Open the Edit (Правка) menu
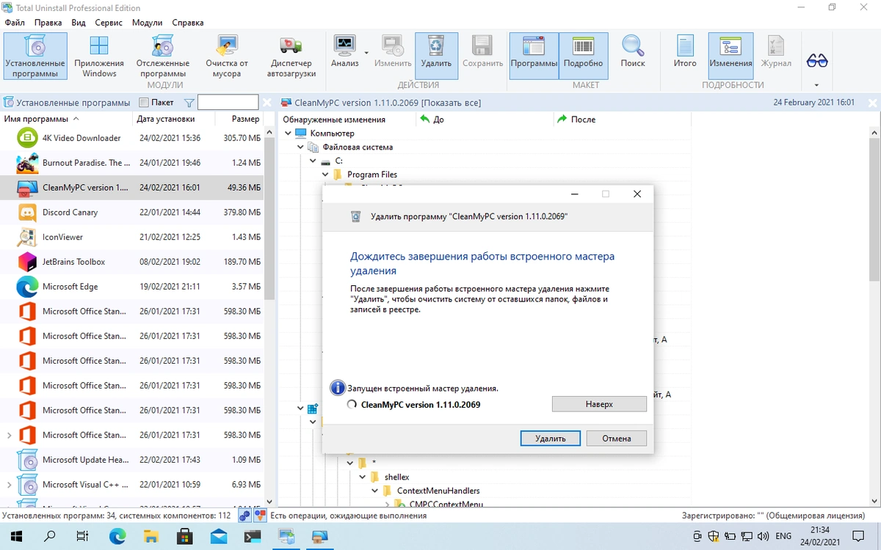This screenshot has width=881, height=550. pyautogui.click(x=48, y=23)
